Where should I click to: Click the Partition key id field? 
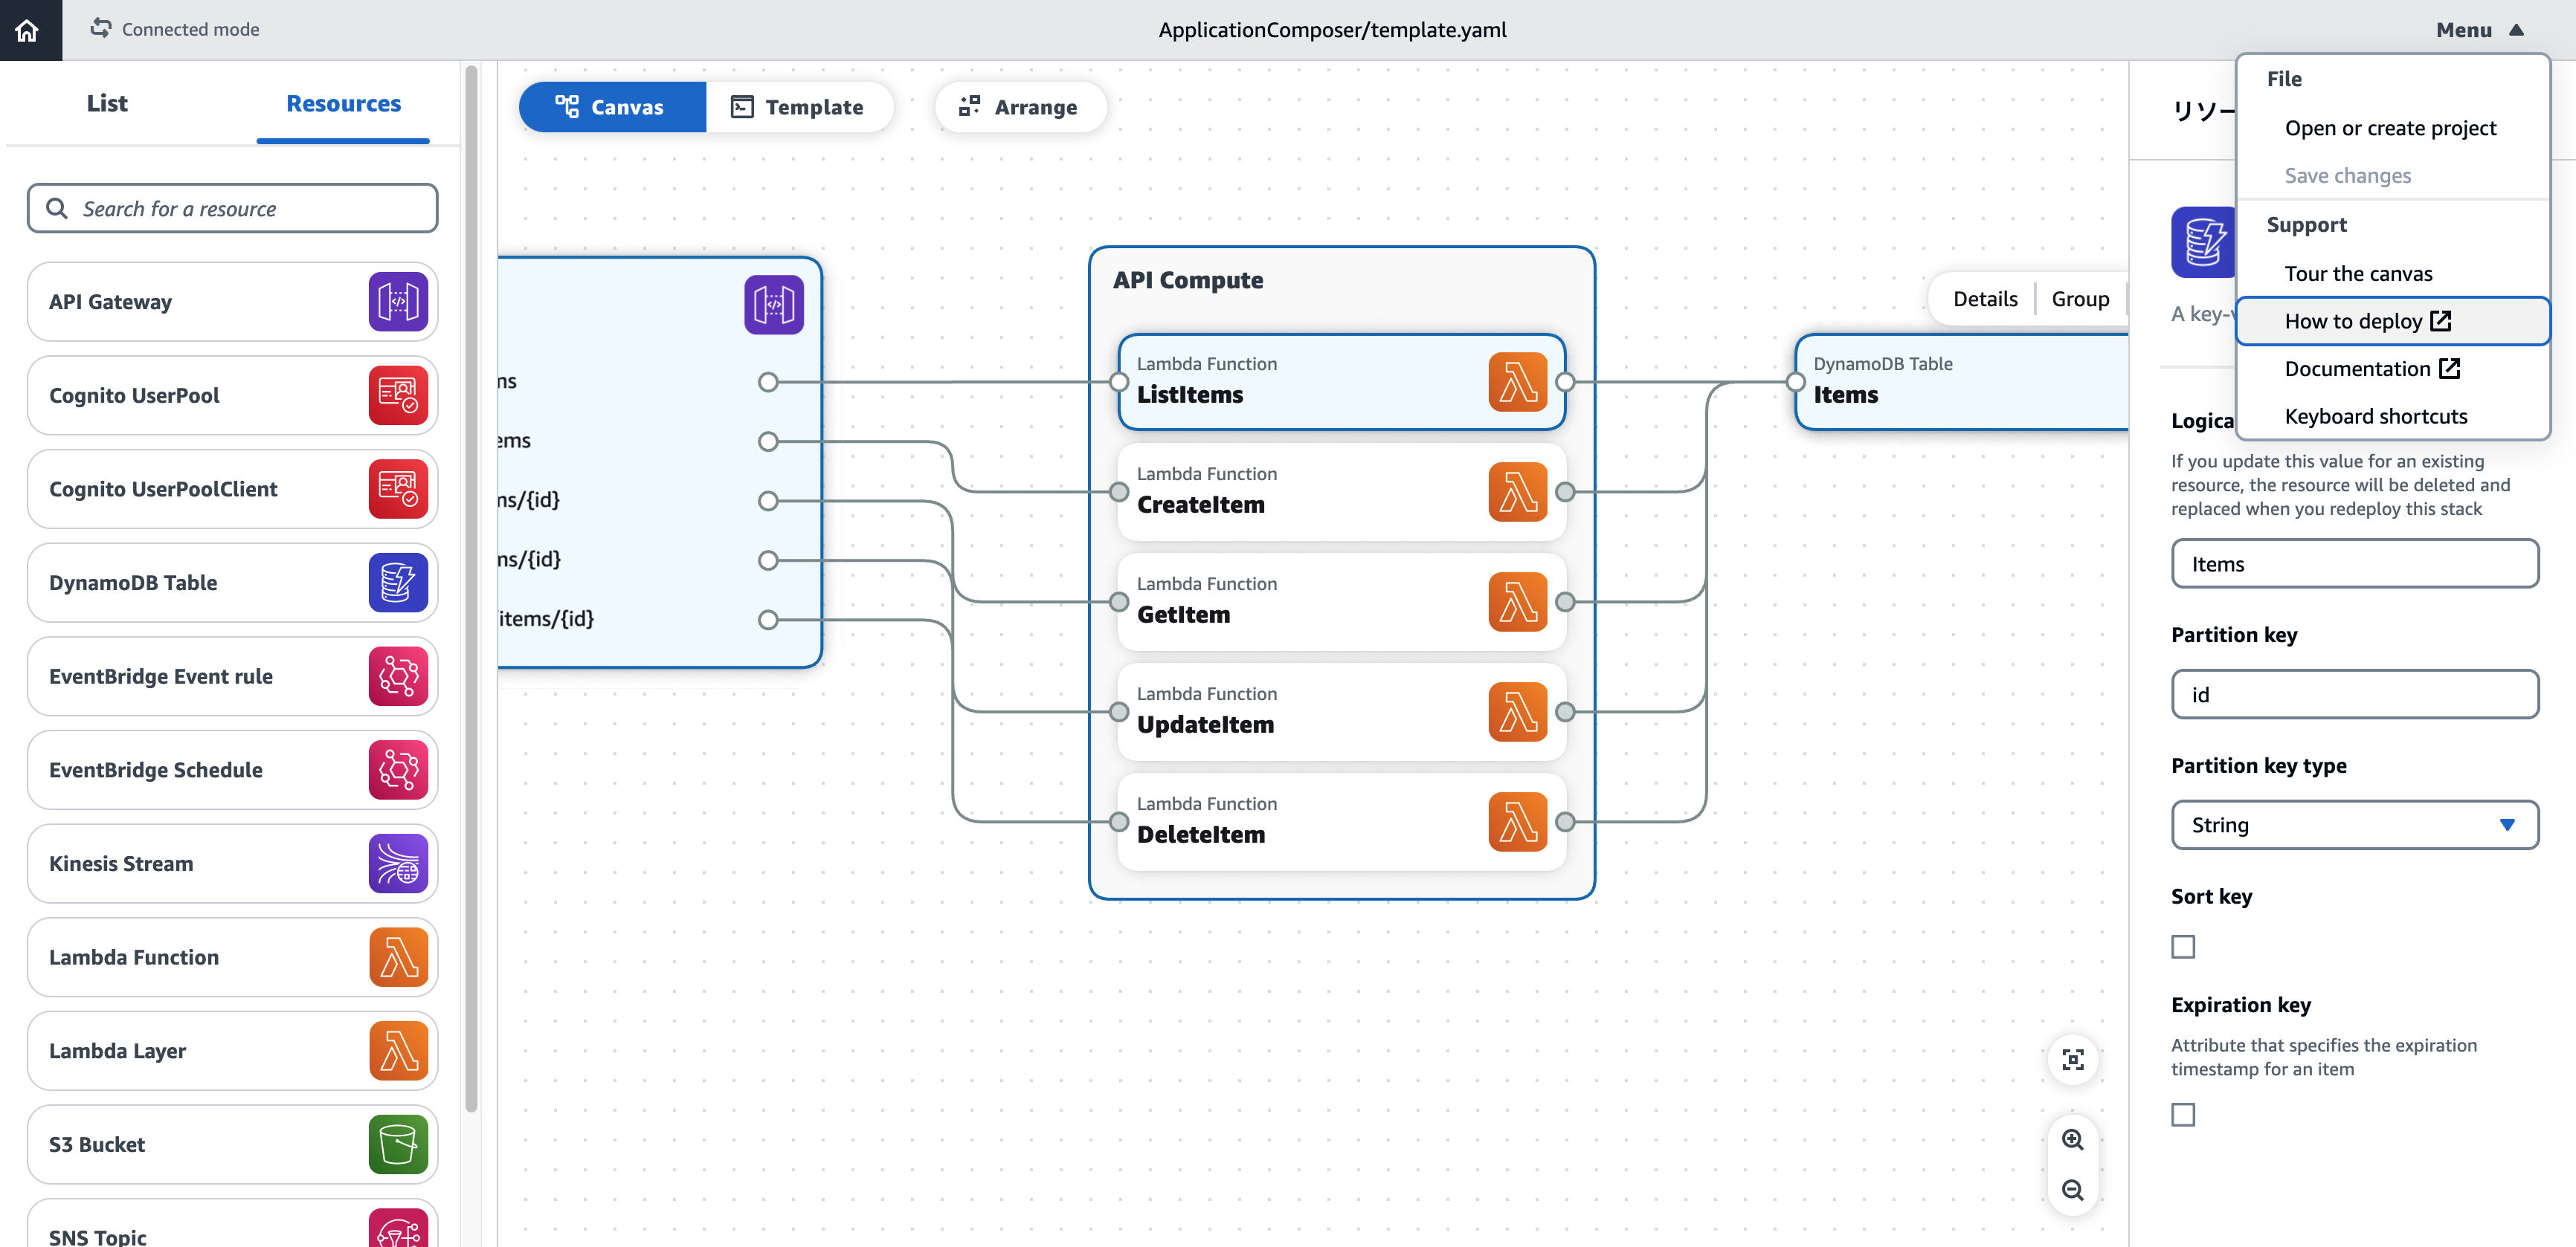pos(2354,694)
